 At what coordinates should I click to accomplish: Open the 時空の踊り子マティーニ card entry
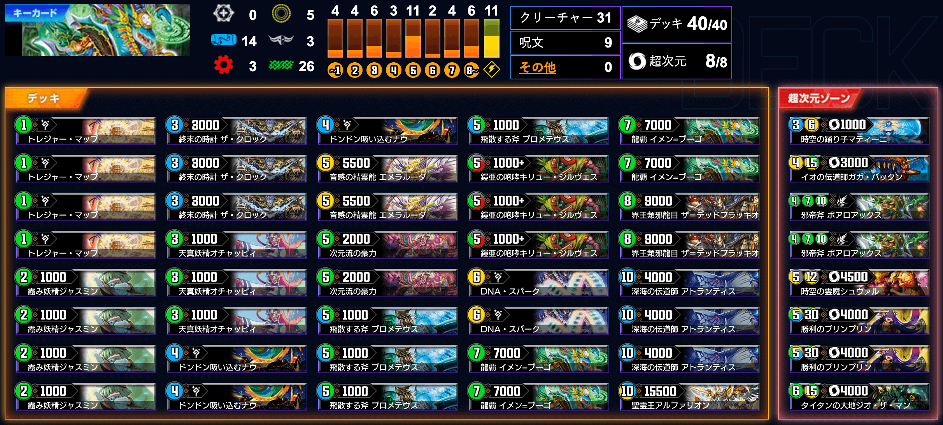tap(859, 130)
